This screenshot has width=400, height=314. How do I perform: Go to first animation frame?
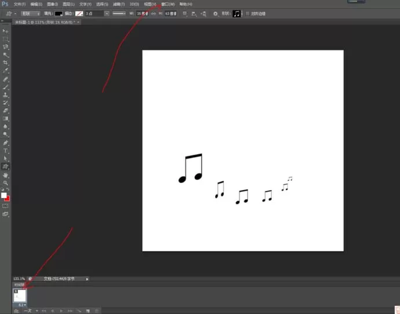(44, 311)
